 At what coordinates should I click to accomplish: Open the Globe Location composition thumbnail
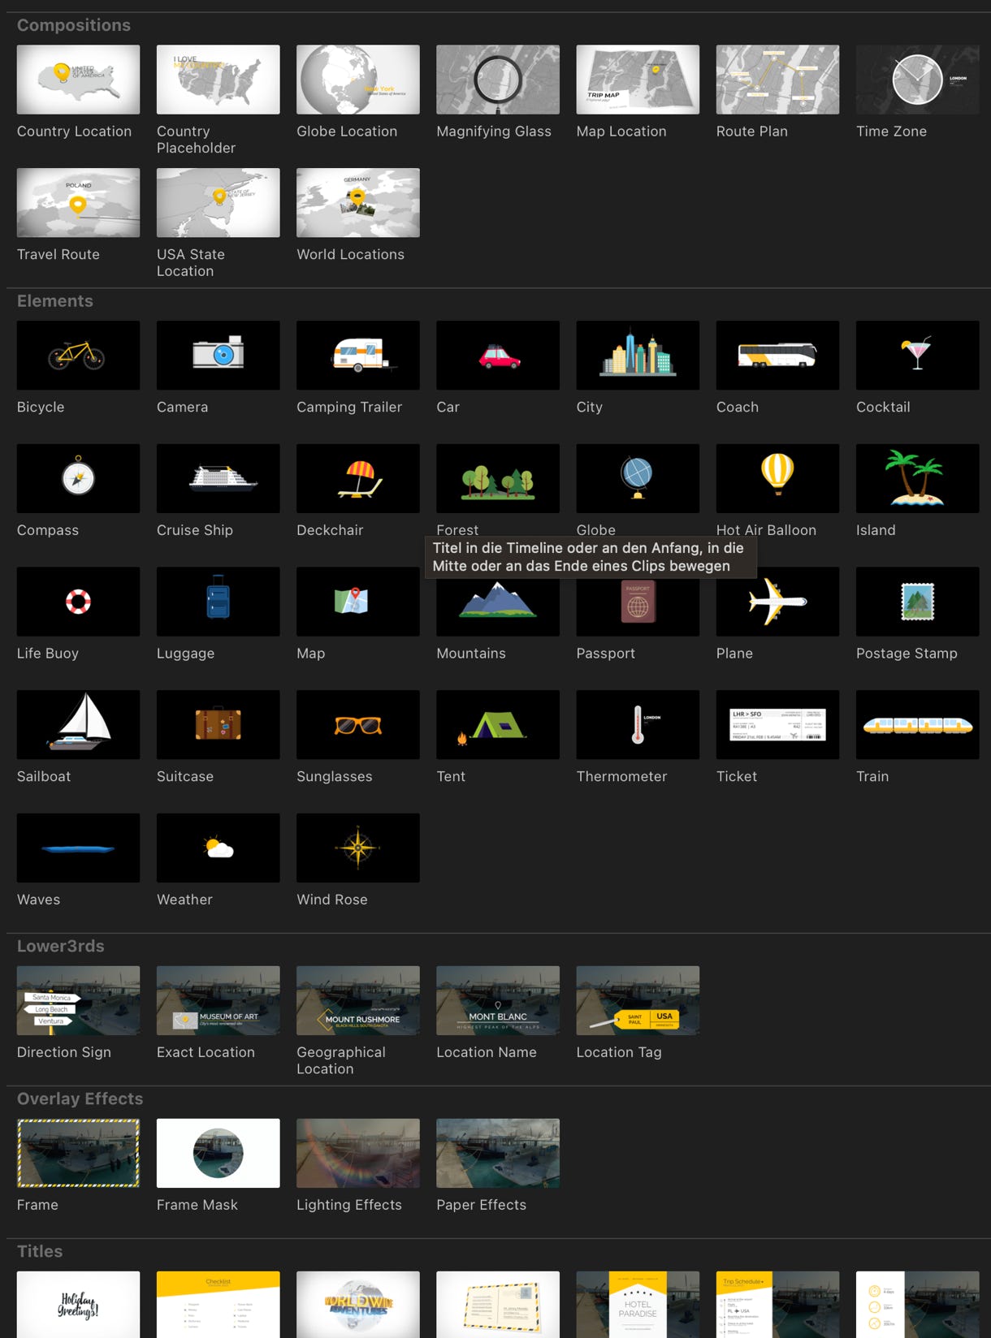click(357, 80)
